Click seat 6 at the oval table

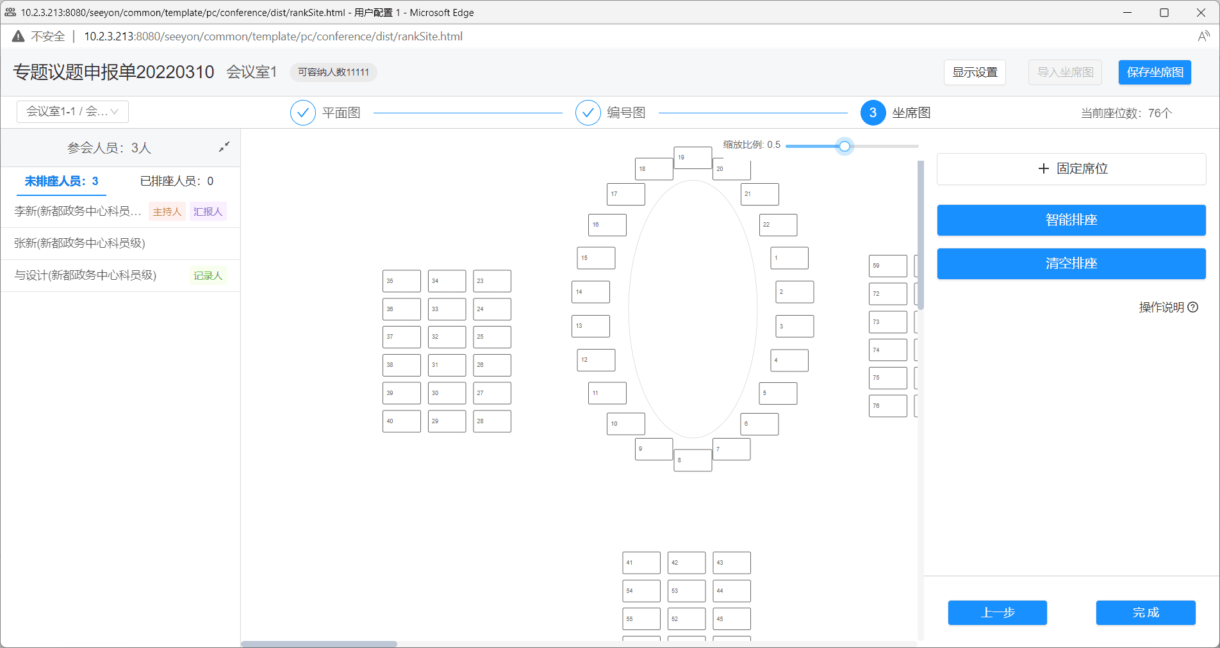[x=759, y=424]
